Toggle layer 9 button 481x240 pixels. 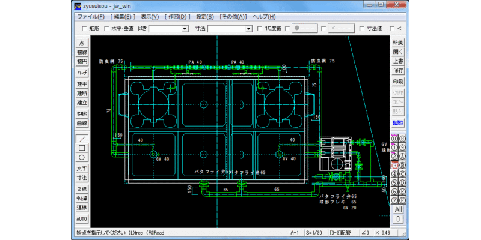pos(402,147)
